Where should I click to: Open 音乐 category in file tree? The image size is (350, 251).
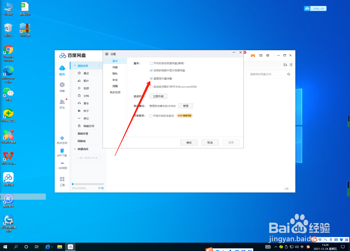click(x=86, y=104)
